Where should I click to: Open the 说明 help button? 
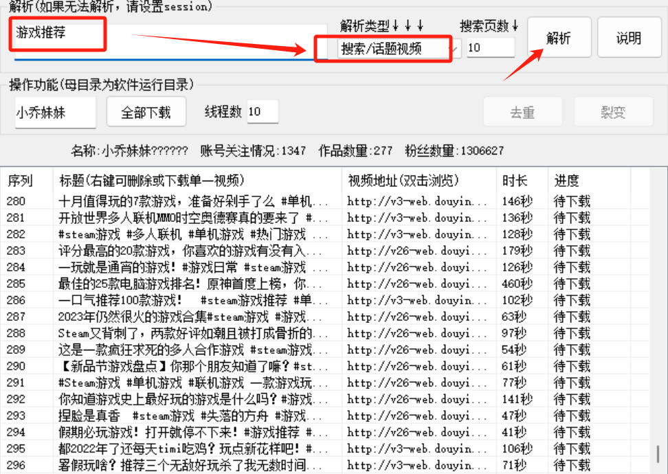[x=629, y=38]
